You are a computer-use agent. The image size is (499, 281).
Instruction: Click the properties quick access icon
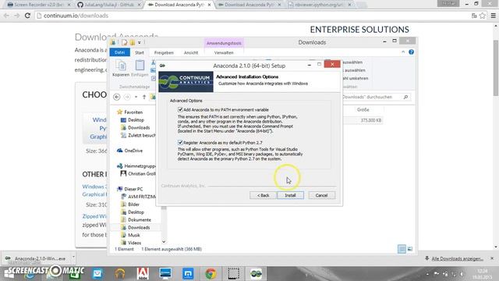(x=125, y=42)
